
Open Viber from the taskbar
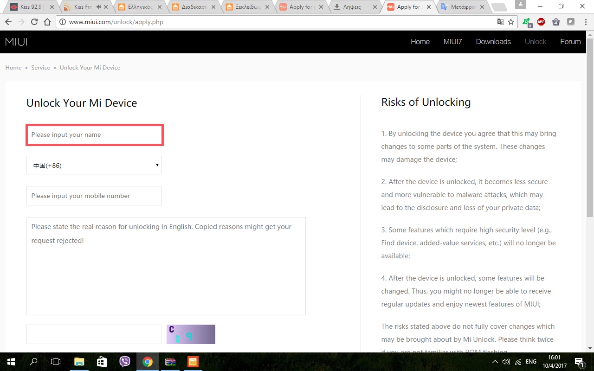tap(125, 362)
